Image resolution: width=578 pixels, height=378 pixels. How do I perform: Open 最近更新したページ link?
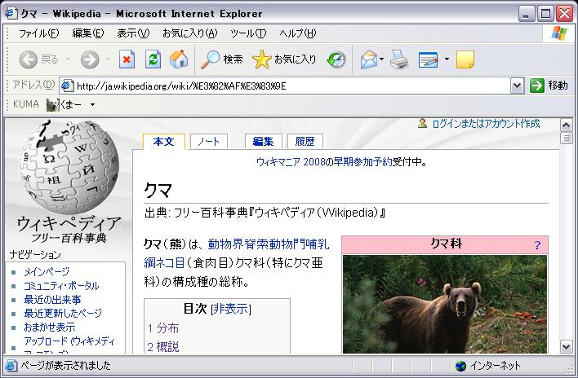tap(63, 314)
